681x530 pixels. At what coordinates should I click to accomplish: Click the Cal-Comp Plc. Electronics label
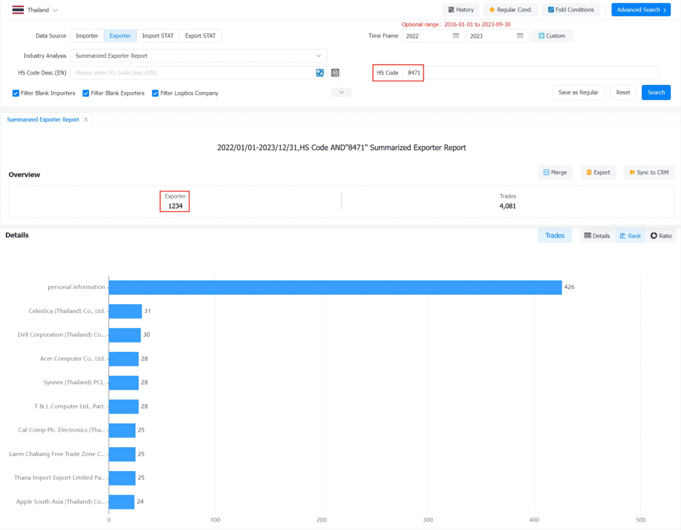(62, 430)
